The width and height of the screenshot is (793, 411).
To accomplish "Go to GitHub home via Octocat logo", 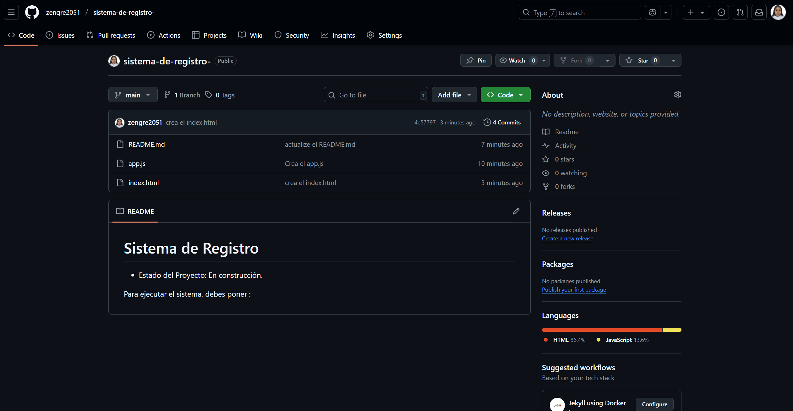I will coord(32,12).
